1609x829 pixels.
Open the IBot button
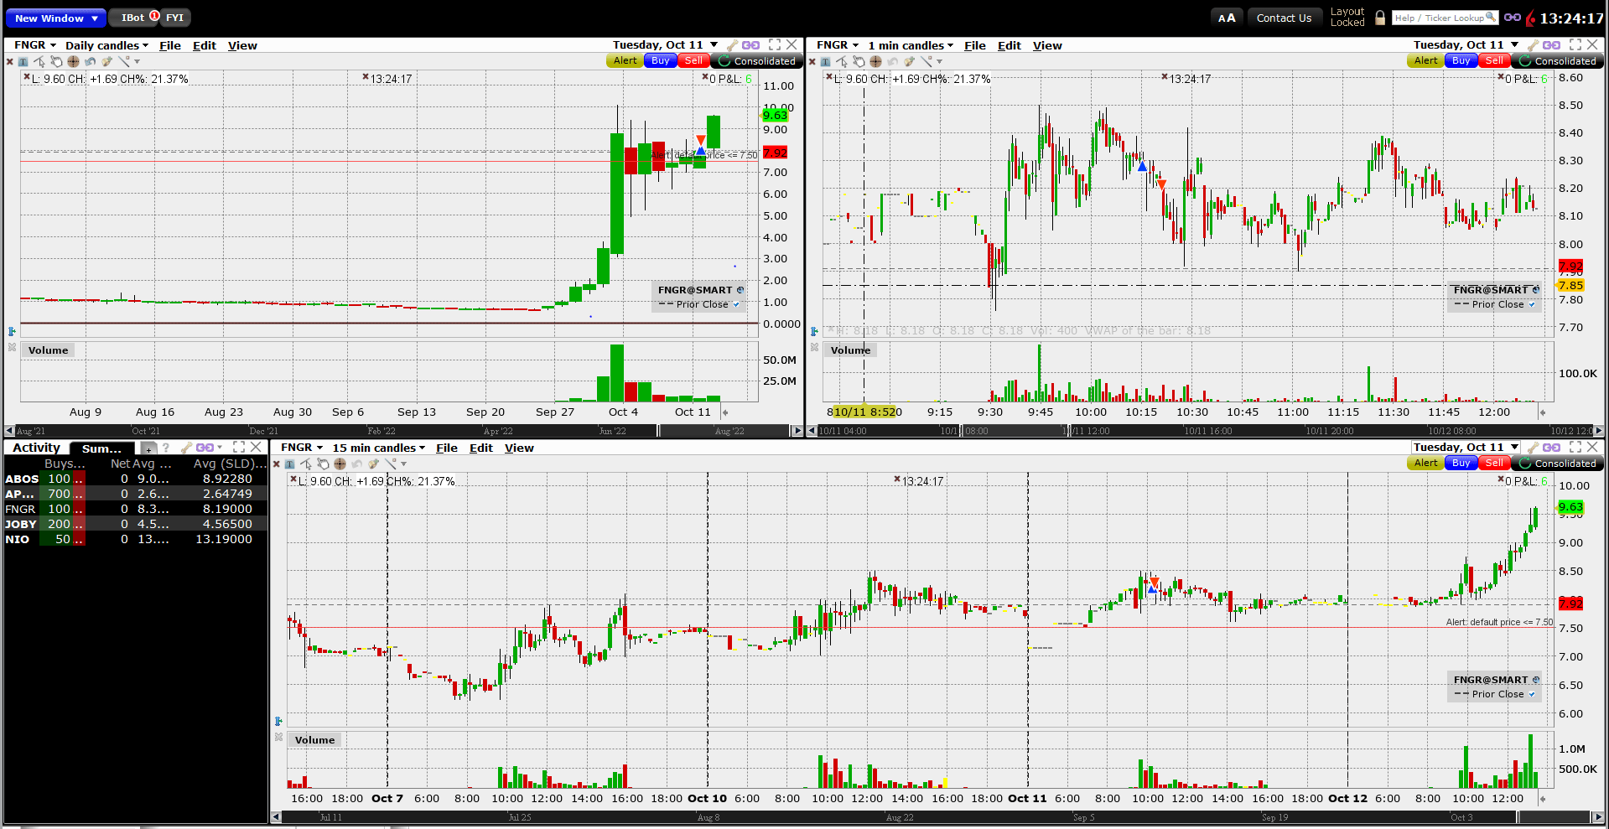(132, 18)
